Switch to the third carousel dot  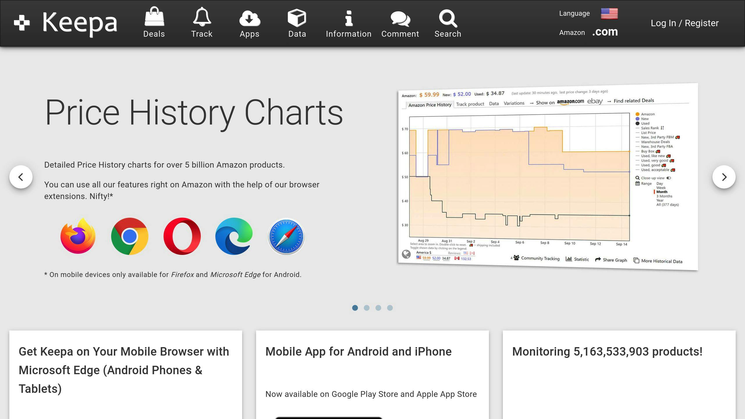click(378, 308)
